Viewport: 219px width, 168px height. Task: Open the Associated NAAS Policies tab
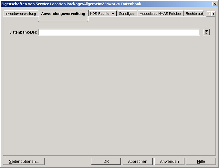click(160, 14)
